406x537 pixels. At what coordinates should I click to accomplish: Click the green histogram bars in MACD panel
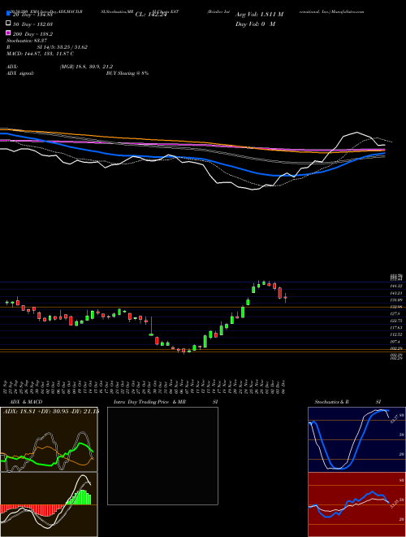click(x=79, y=497)
